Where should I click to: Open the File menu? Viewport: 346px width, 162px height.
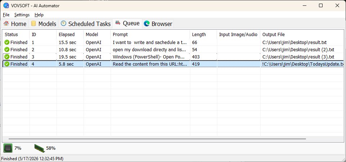tap(6, 15)
